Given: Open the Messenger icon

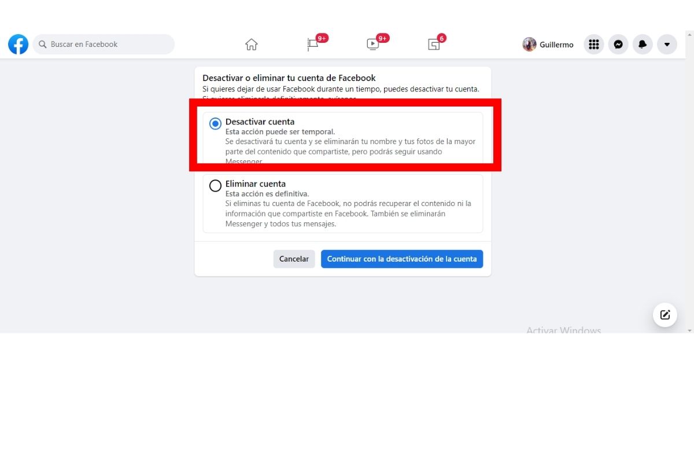Looking at the screenshot, I should tap(618, 45).
